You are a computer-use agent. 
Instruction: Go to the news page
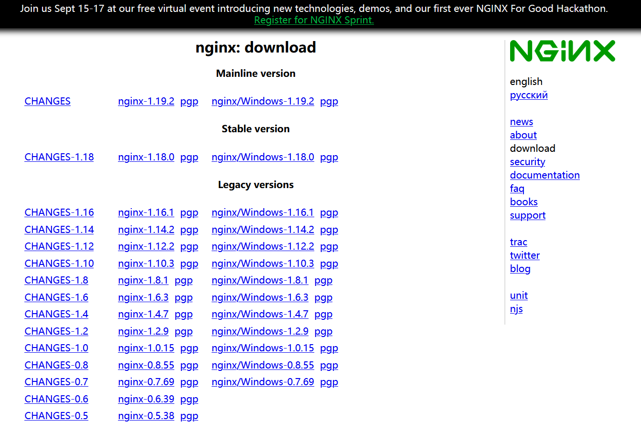(x=522, y=122)
